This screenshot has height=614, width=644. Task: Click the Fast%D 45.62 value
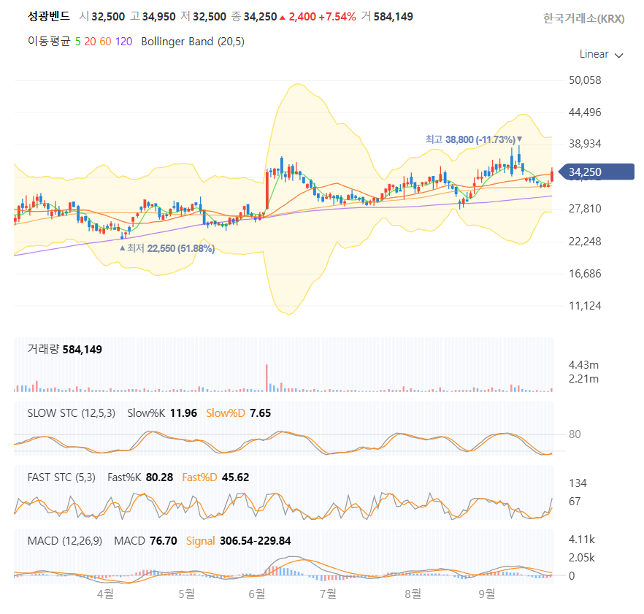(x=215, y=477)
